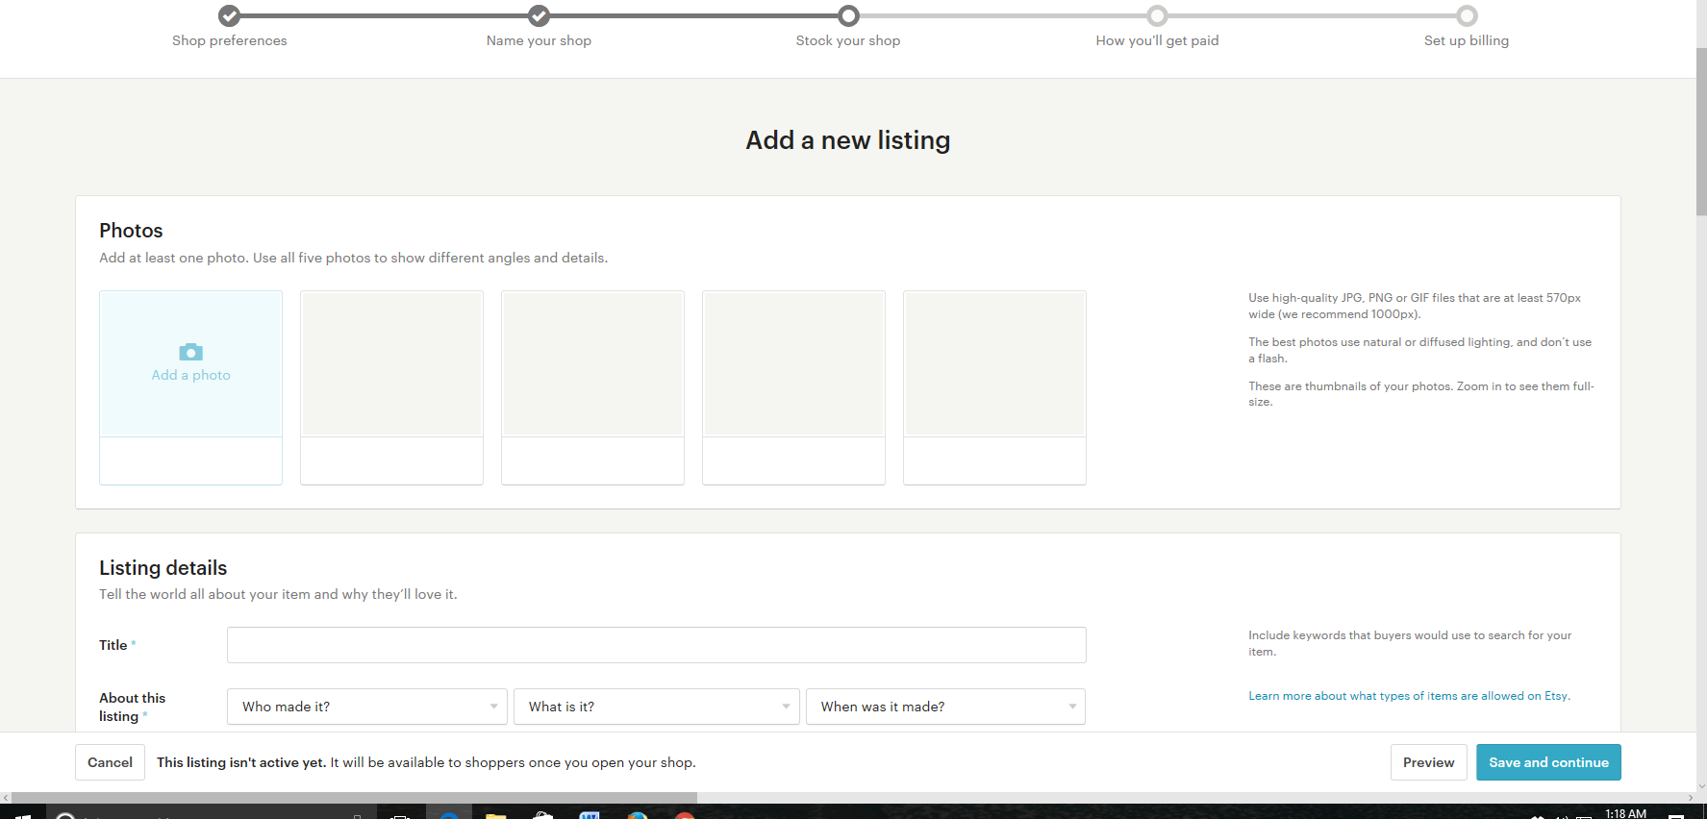Click the checkmark above Shop preferences
The image size is (1707, 819).
tap(229, 15)
